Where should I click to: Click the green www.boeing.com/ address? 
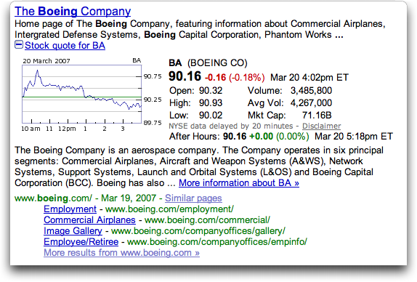point(53,198)
